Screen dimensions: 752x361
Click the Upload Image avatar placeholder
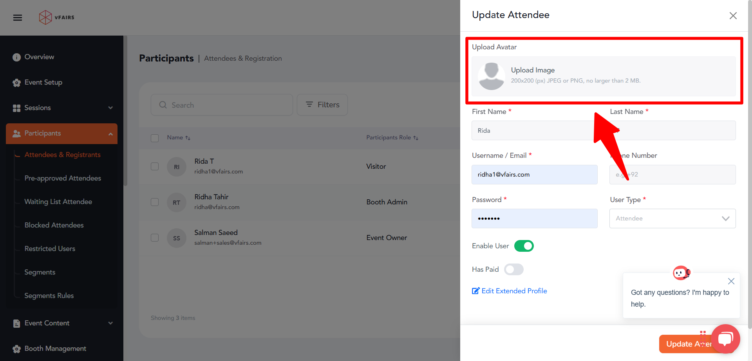coord(491,76)
